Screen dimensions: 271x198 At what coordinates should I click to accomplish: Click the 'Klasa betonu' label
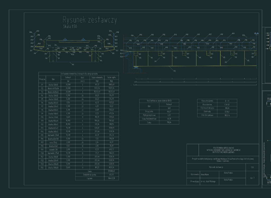click(207, 105)
